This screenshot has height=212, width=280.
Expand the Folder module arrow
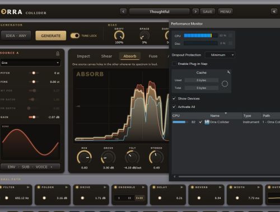[x=67, y=187]
